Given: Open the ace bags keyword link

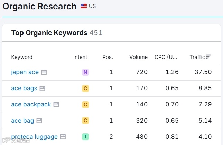Looking at the screenshot, I should click(24, 89).
